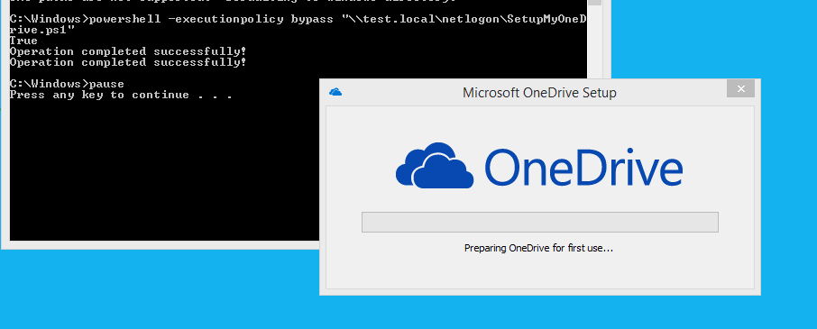Click the 'Microsoft OneDrive Setup' title text
The width and height of the screenshot is (817, 329).
pyautogui.click(x=539, y=93)
